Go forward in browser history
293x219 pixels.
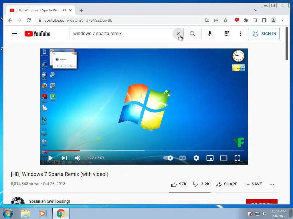(x=19, y=20)
